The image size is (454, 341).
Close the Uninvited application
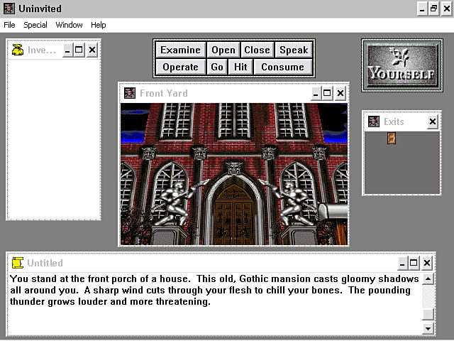(447, 9)
